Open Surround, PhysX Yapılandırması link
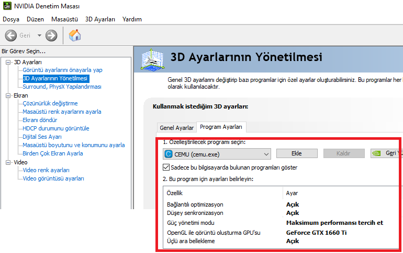 tap(62, 87)
